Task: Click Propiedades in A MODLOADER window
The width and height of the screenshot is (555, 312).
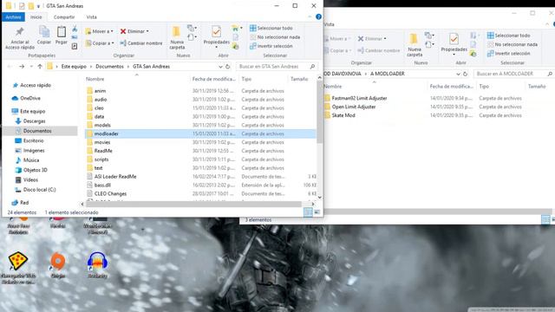Action: coord(454,44)
